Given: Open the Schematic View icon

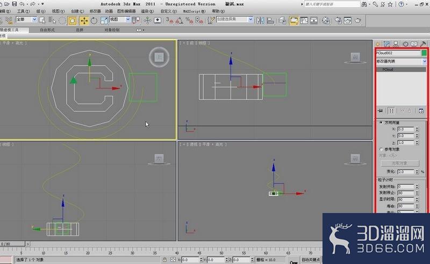Looking at the screenshot, I should pyautogui.click(x=314, y=20).
